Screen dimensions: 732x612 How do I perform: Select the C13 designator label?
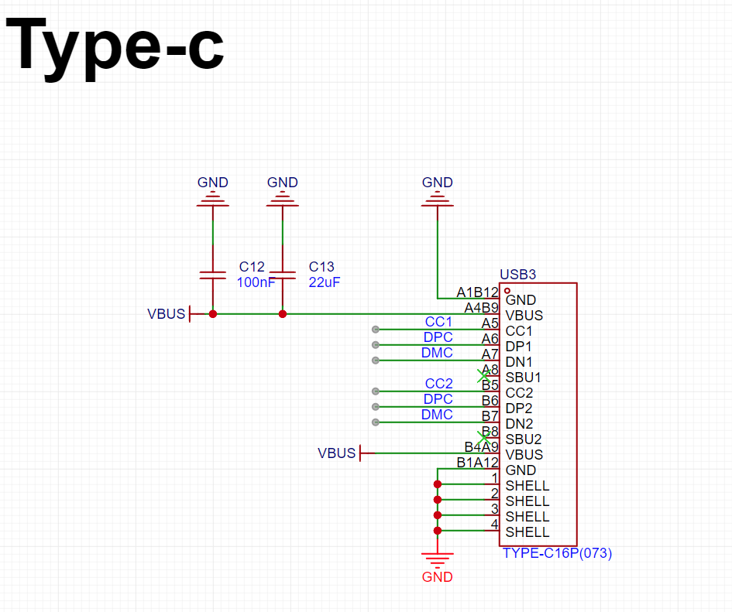[x=321, y=266]
